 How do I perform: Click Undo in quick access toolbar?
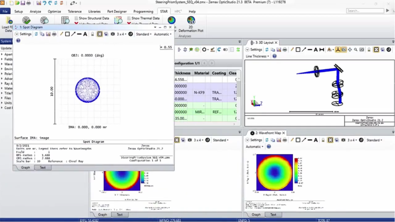(44, 3)
